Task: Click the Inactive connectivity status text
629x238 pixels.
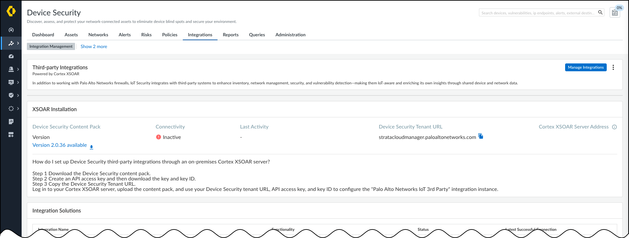Action: click(172, 137)
